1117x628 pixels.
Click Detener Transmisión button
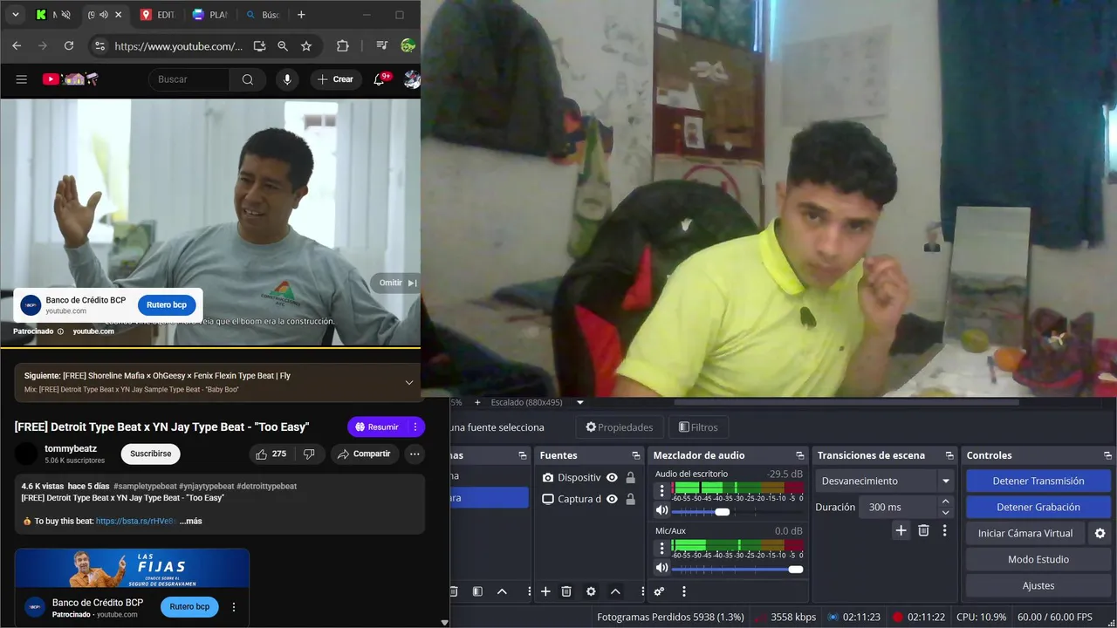(1038, 481)
